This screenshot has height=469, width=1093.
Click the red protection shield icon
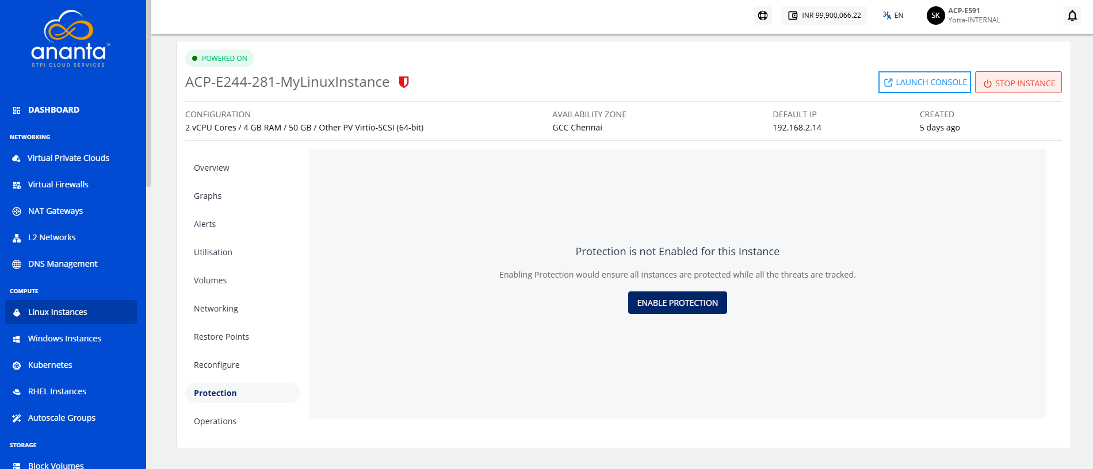coord(404,82)
